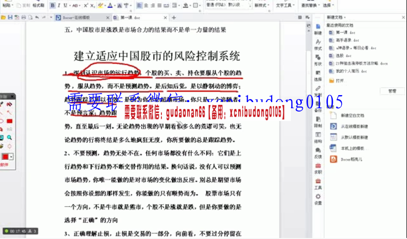Open annotation color dropdown arrow
407x239 pixels.
point(11,157)
